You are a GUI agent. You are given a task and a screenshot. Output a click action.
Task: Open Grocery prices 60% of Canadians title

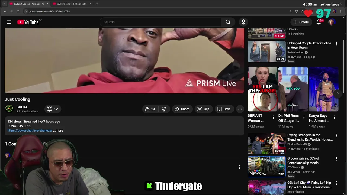coord(303,161)
